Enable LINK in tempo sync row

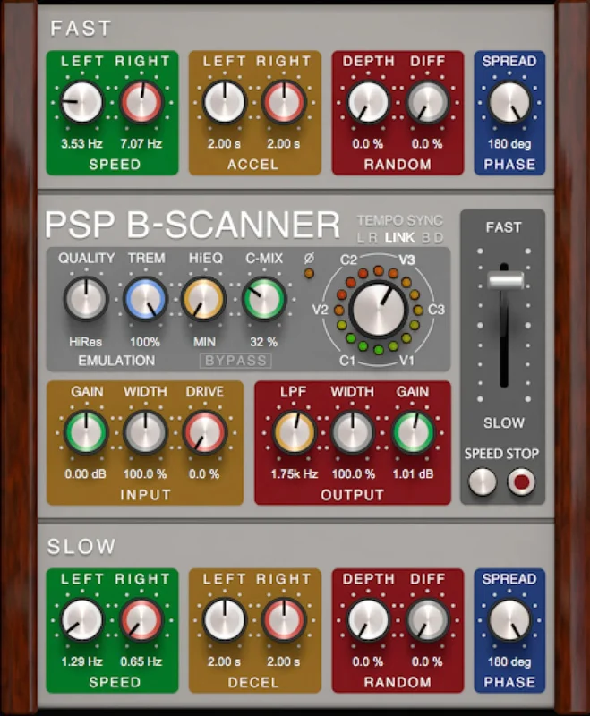[x=399, y=237]
